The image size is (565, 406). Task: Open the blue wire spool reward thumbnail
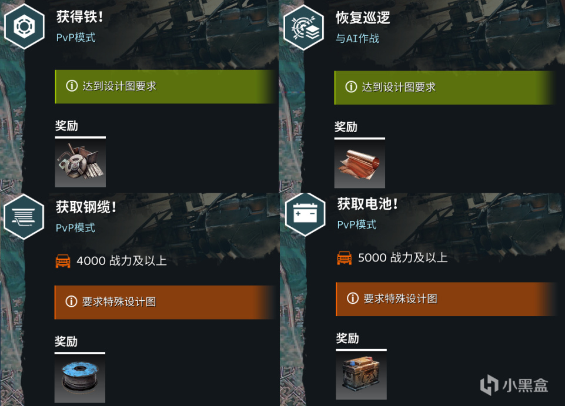80,378
